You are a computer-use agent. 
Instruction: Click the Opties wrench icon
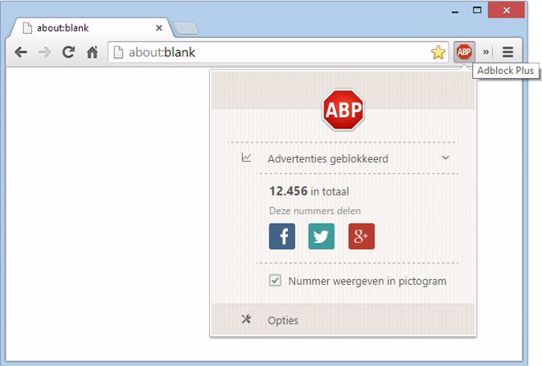pos(246,319)
